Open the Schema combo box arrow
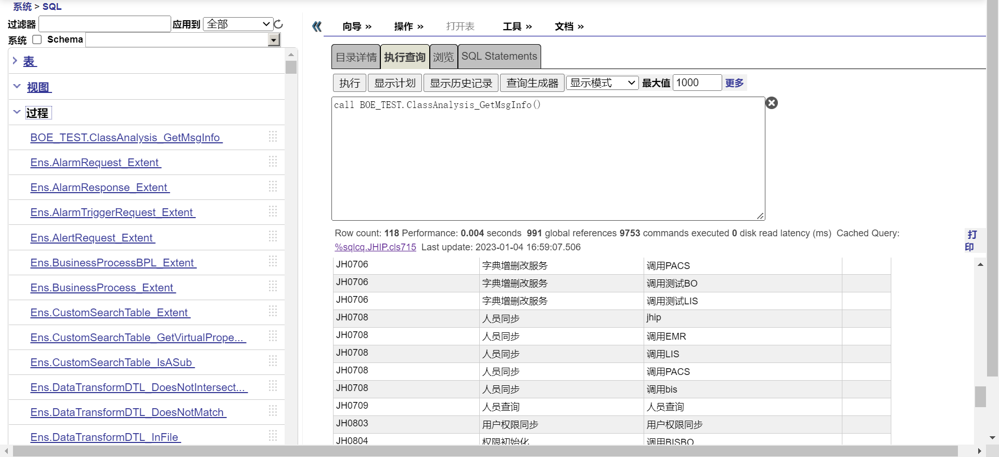The width and height of the screenshot is (999, 457). pos(274,40)
